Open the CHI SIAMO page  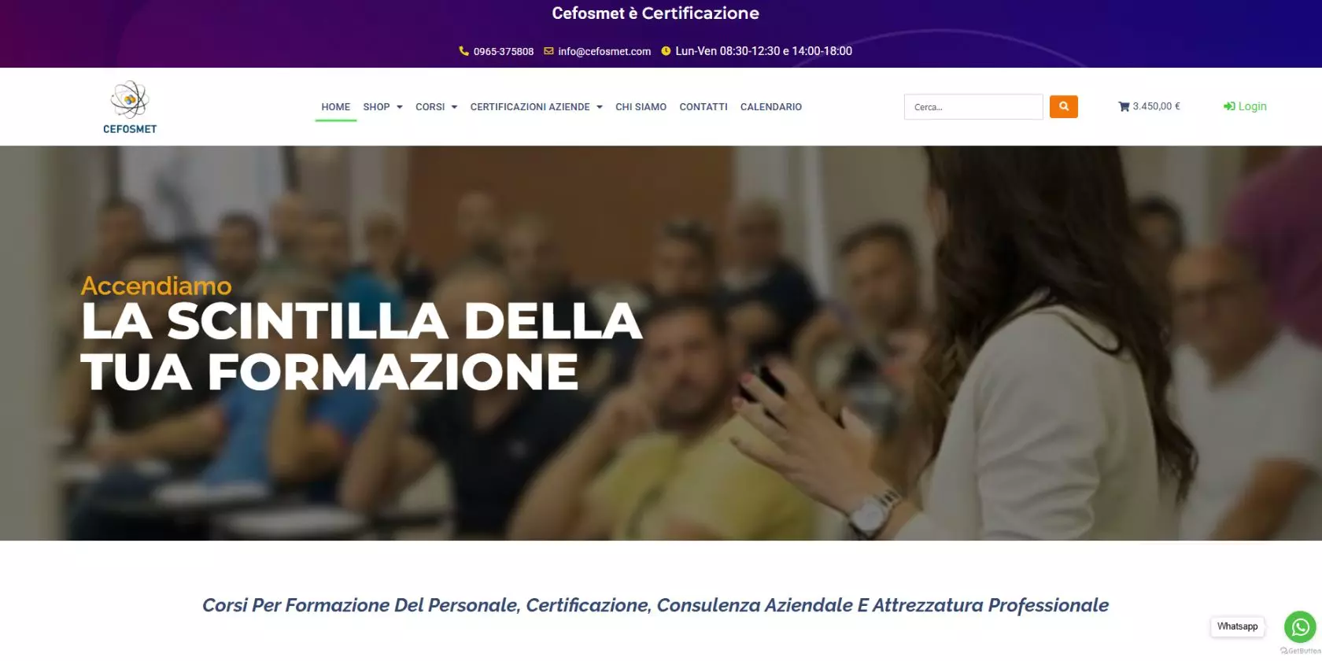[x=641, y=107]
